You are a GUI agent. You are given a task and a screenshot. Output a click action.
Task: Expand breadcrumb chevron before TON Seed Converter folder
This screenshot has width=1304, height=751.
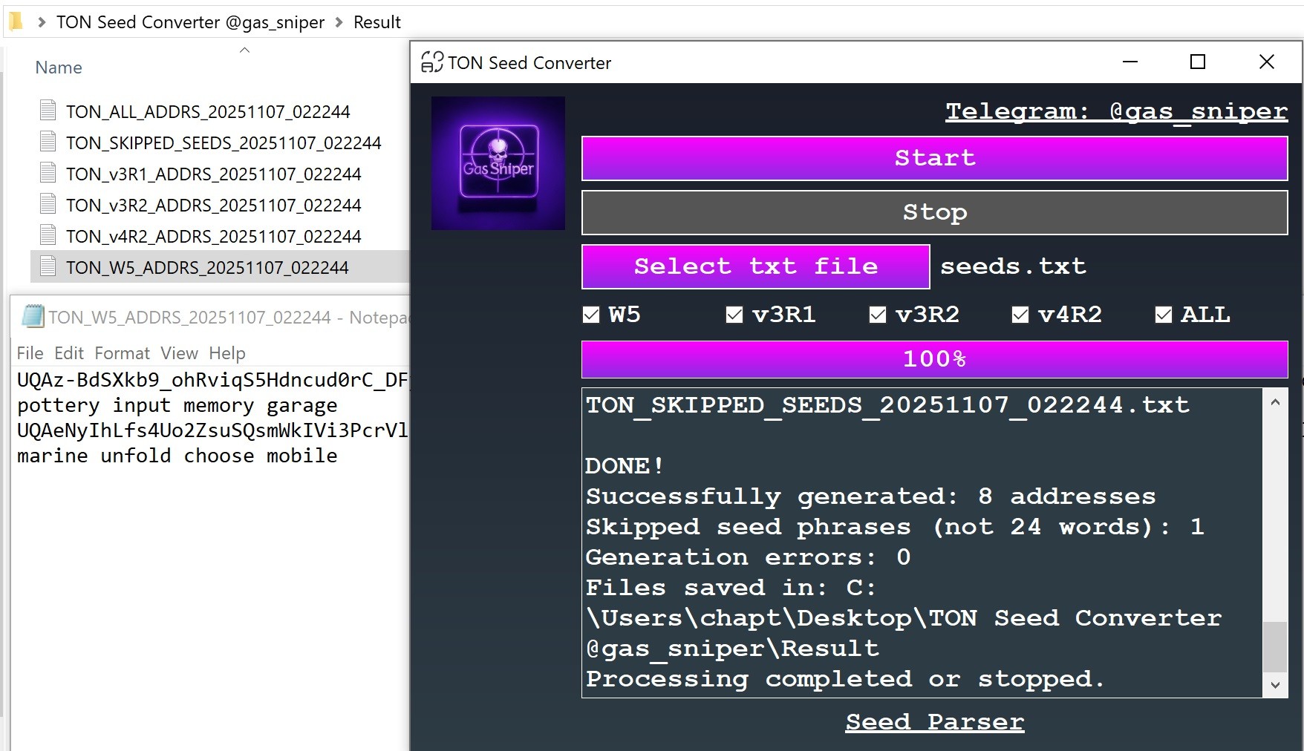pyautogui.click(x=42, y=22)
